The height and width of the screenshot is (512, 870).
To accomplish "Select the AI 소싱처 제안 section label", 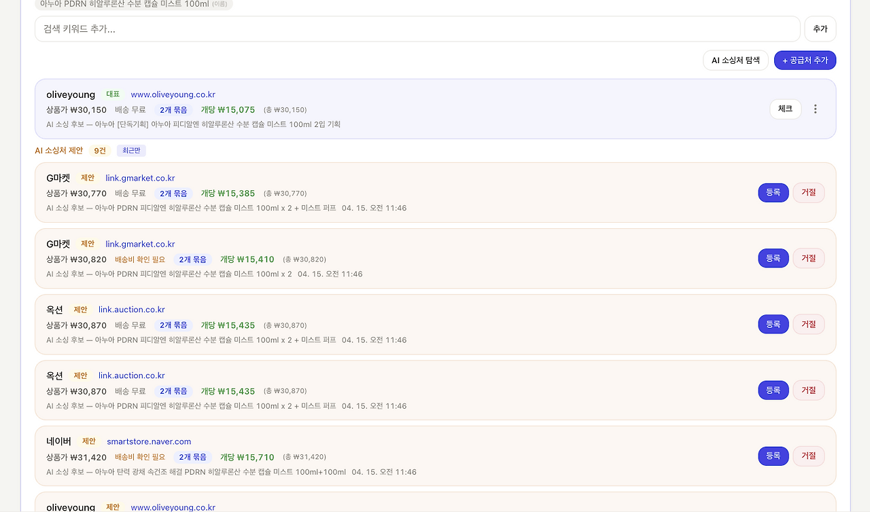I will (x=59, y=151).
